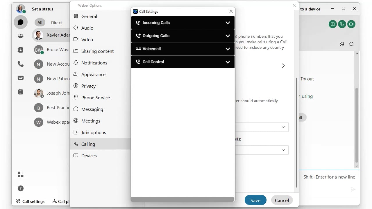Close the Call Settings dialog
Screen dimensions: 372x209
231,12
